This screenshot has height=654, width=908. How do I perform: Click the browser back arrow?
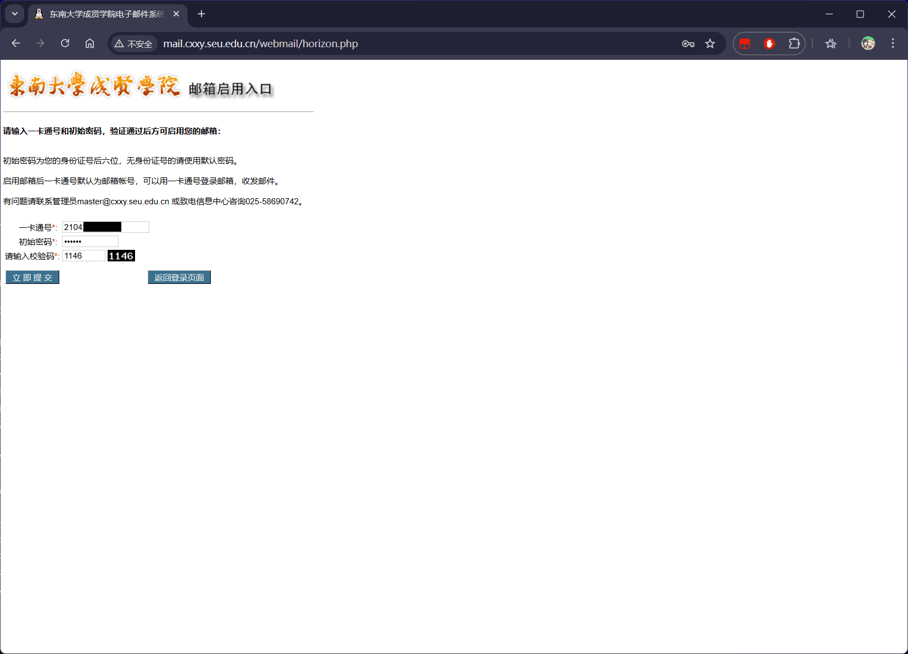16,43
